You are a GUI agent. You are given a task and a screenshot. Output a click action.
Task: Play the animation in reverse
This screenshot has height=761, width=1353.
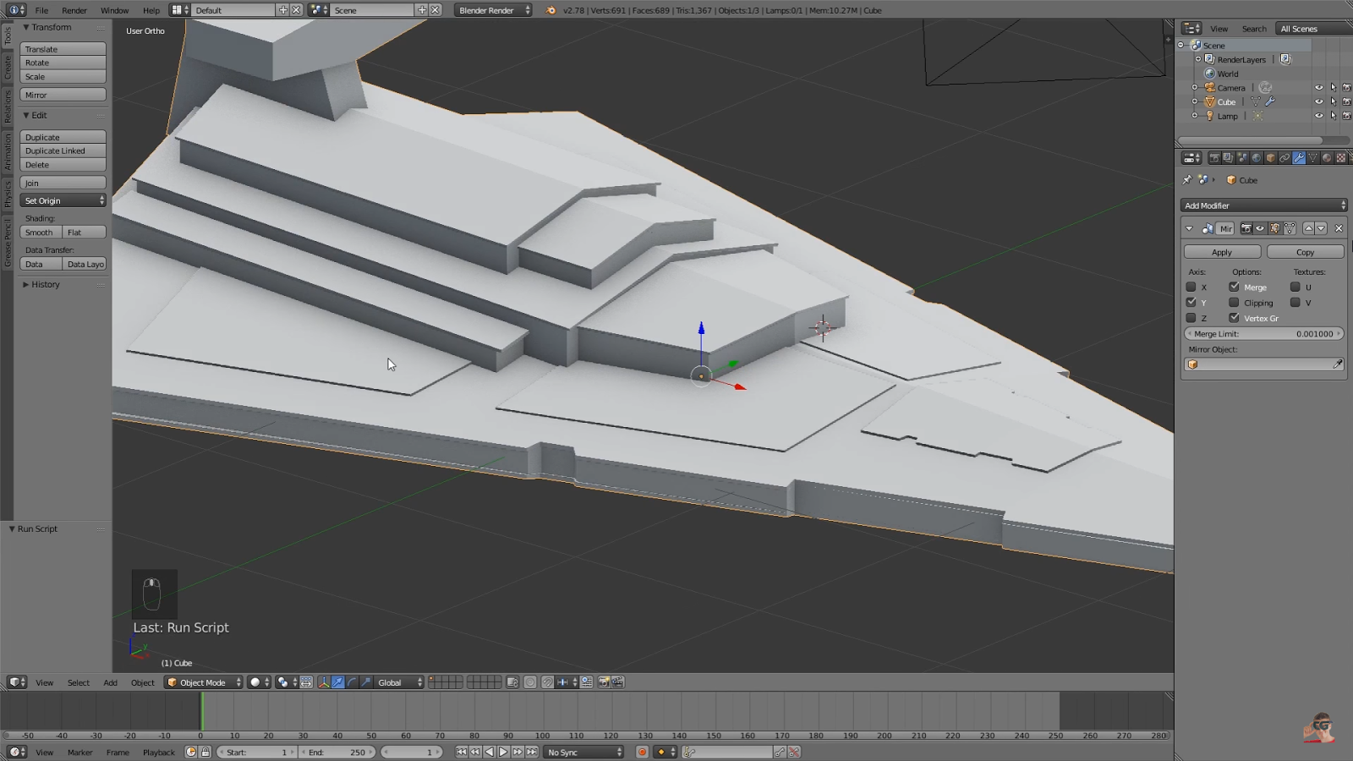click(489, 752)
